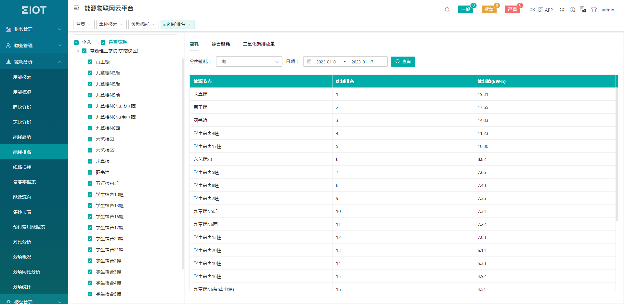Viewport: 624px width, 304px height.
Task: Close the 线路损耗 tab
Action: (x=153, y=25)
